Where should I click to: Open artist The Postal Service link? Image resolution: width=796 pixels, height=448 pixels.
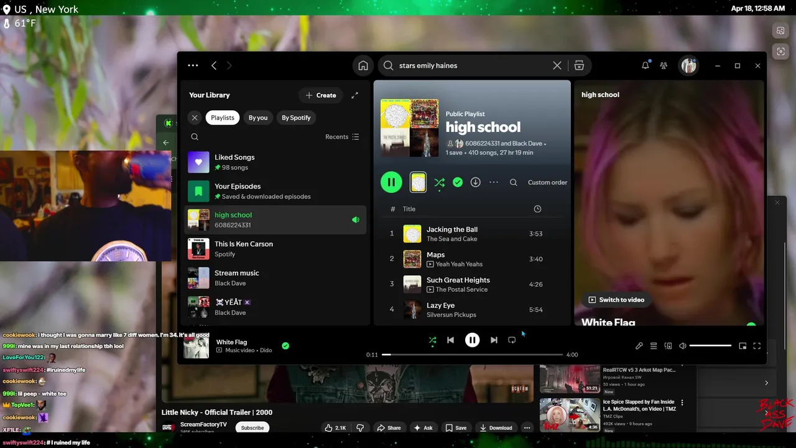pyautogui.click(x=461, y=290)
